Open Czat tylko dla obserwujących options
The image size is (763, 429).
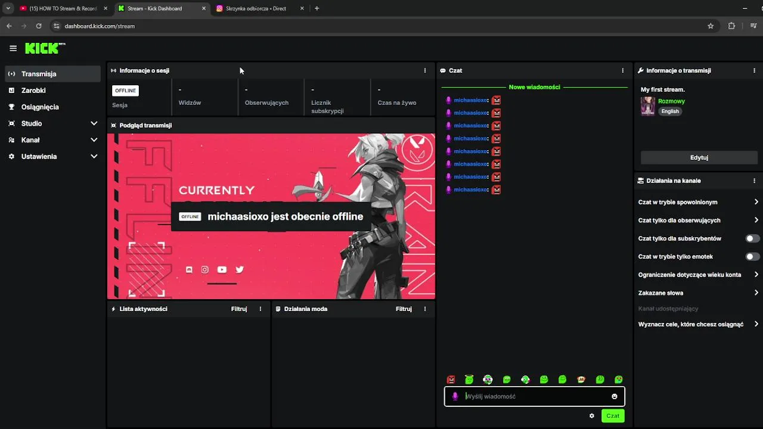click(699, 220)
